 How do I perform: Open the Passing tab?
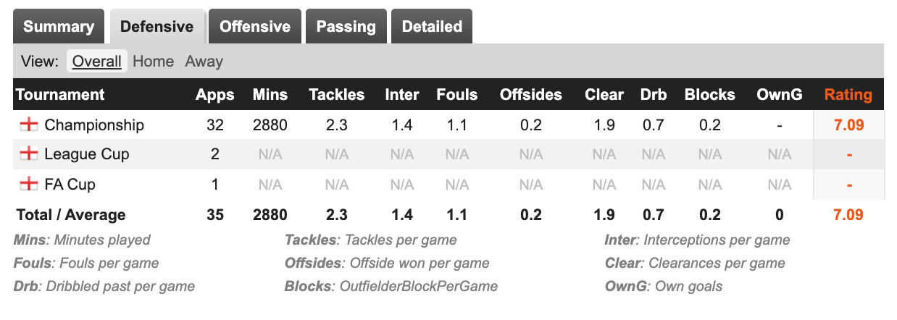[346, 27]
